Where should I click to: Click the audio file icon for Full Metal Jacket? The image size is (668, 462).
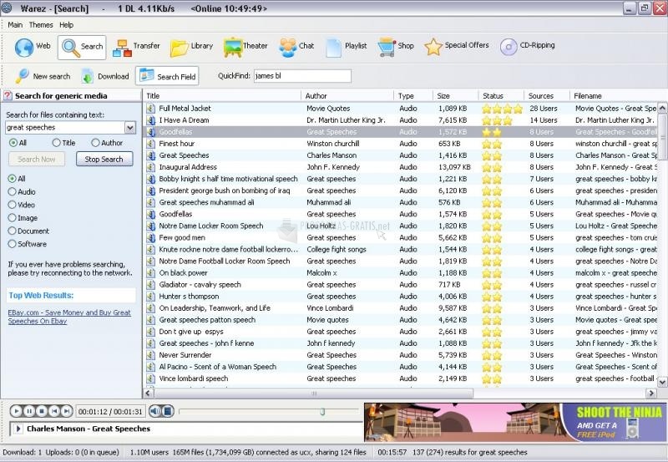click(150, 109)
